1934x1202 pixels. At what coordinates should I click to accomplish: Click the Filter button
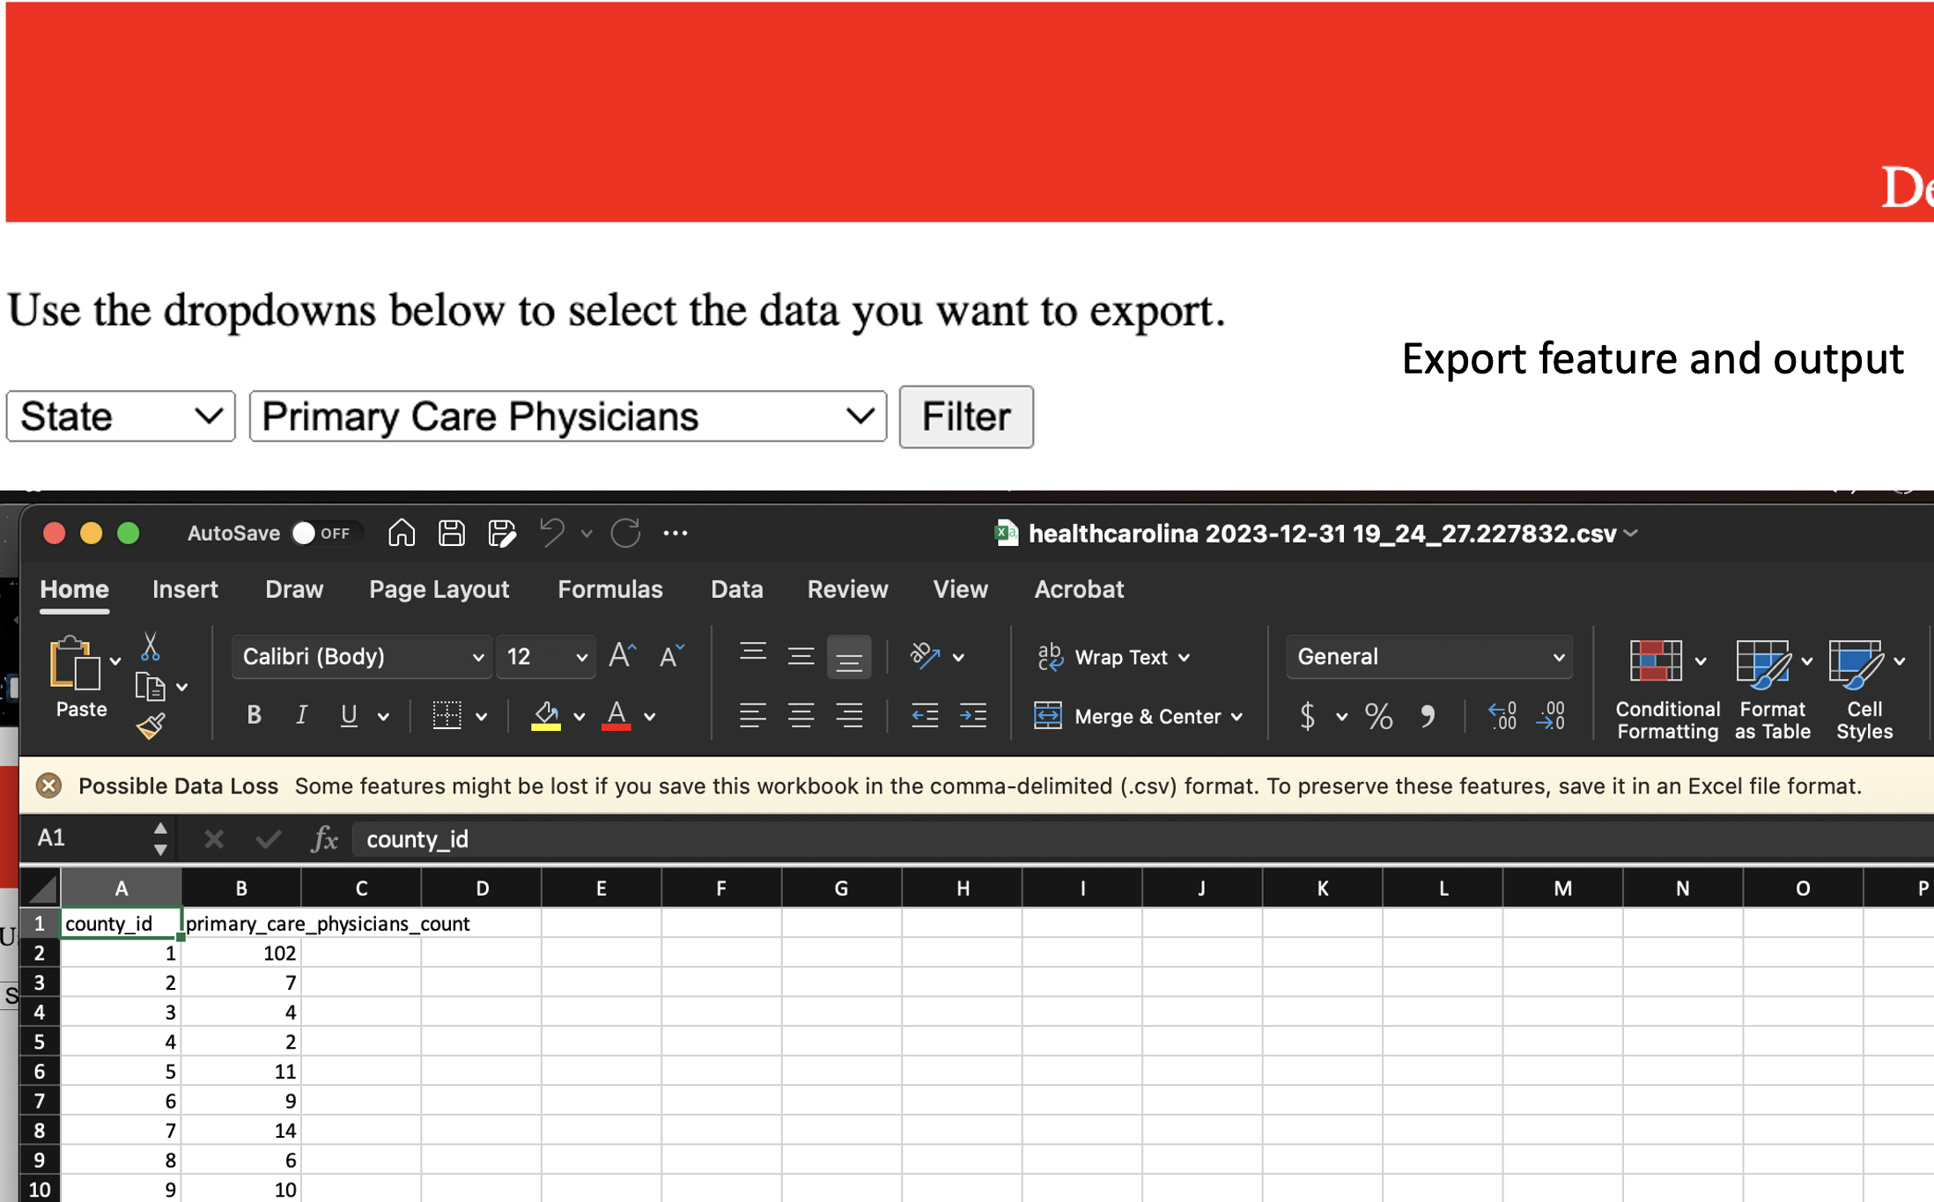pos(965,416)
